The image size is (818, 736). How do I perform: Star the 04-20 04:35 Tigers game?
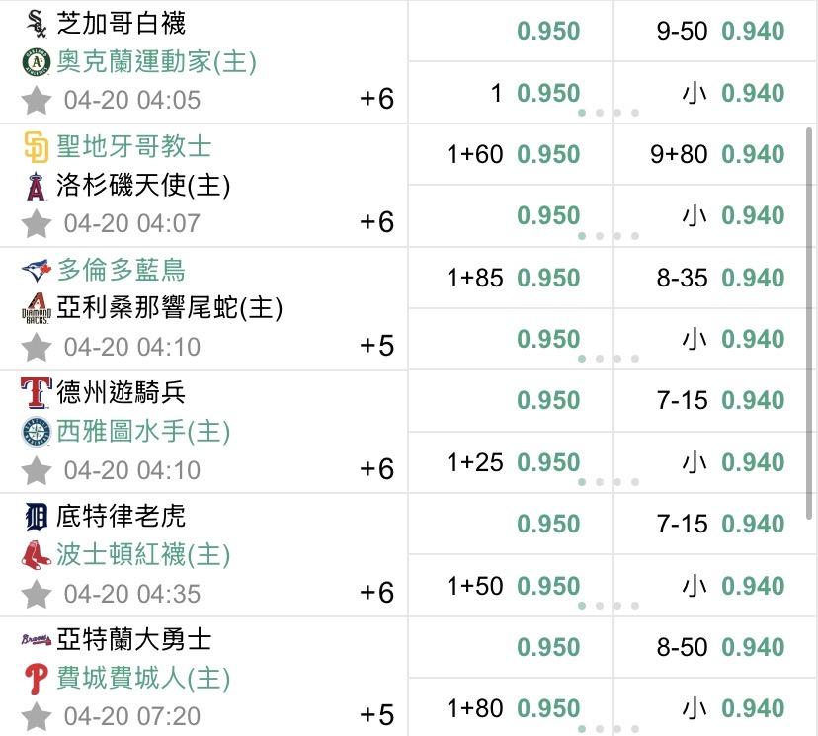pos(37,594)
